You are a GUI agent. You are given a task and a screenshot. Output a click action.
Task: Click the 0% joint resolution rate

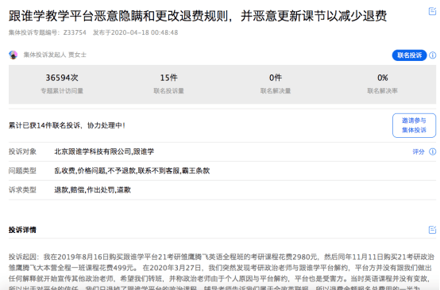point(383,78)
